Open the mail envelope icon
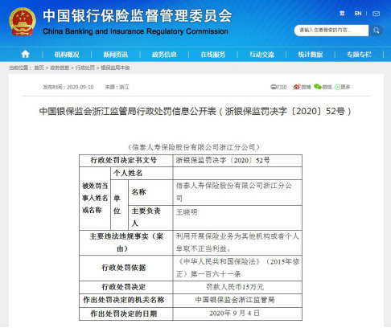 tap(376, 14)
